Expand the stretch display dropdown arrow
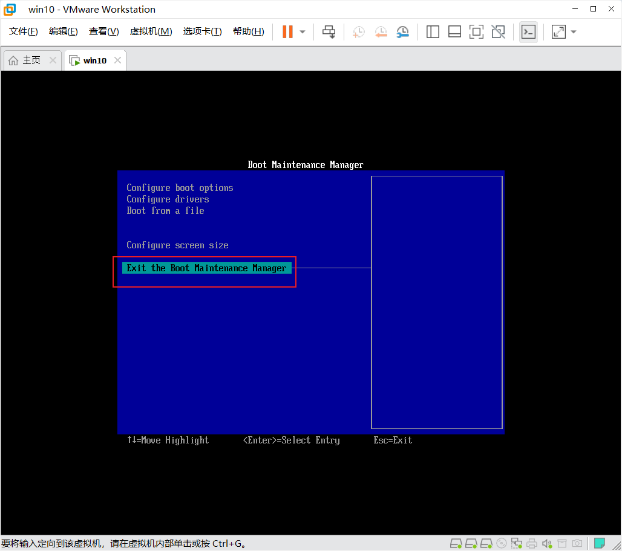622x551 pixels. coord(574,31)
